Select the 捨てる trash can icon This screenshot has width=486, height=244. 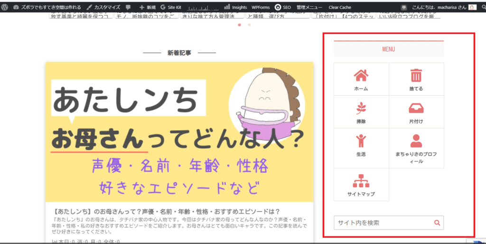point(416,75)
